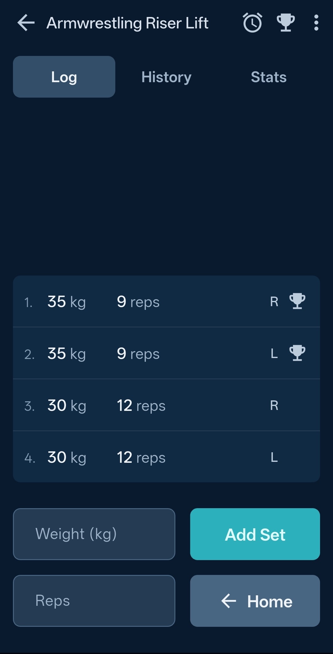Screen dimensions: 333x654
Task: Tap the trophy icon on set 1
Action: (297, 301)
